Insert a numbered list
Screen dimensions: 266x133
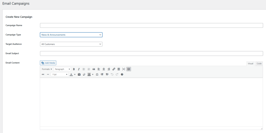point(89,69)
